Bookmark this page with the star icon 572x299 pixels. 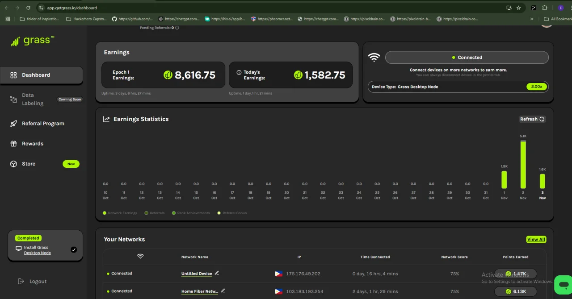coord(518,8)
